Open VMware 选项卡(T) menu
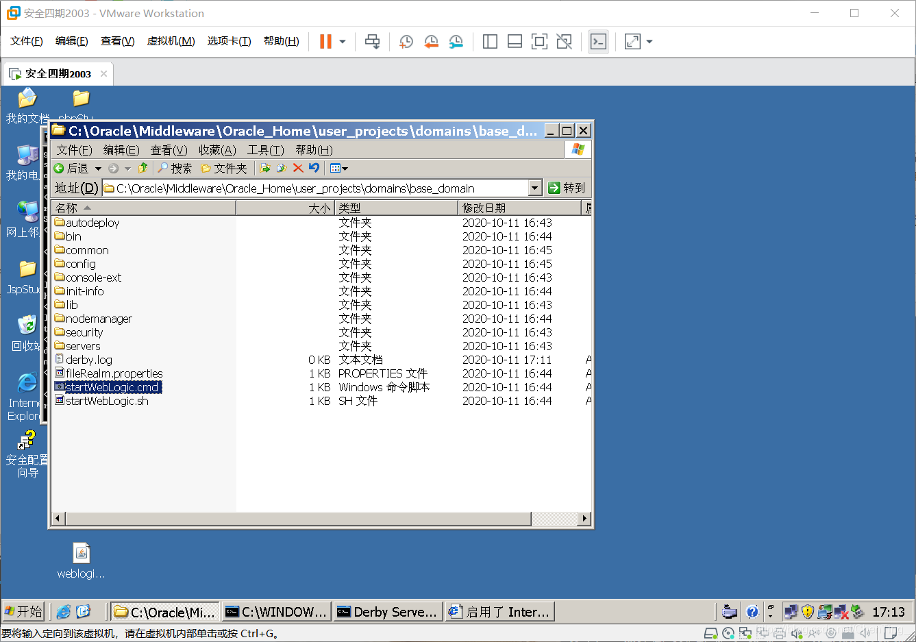Screen dimensions: 916x642 (230, 41)
